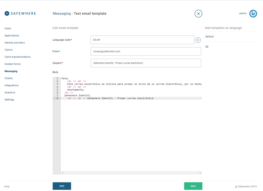Open the Applications section
Image resolution: width=263 pixels, height=191 pixels.
coord(12,35)
